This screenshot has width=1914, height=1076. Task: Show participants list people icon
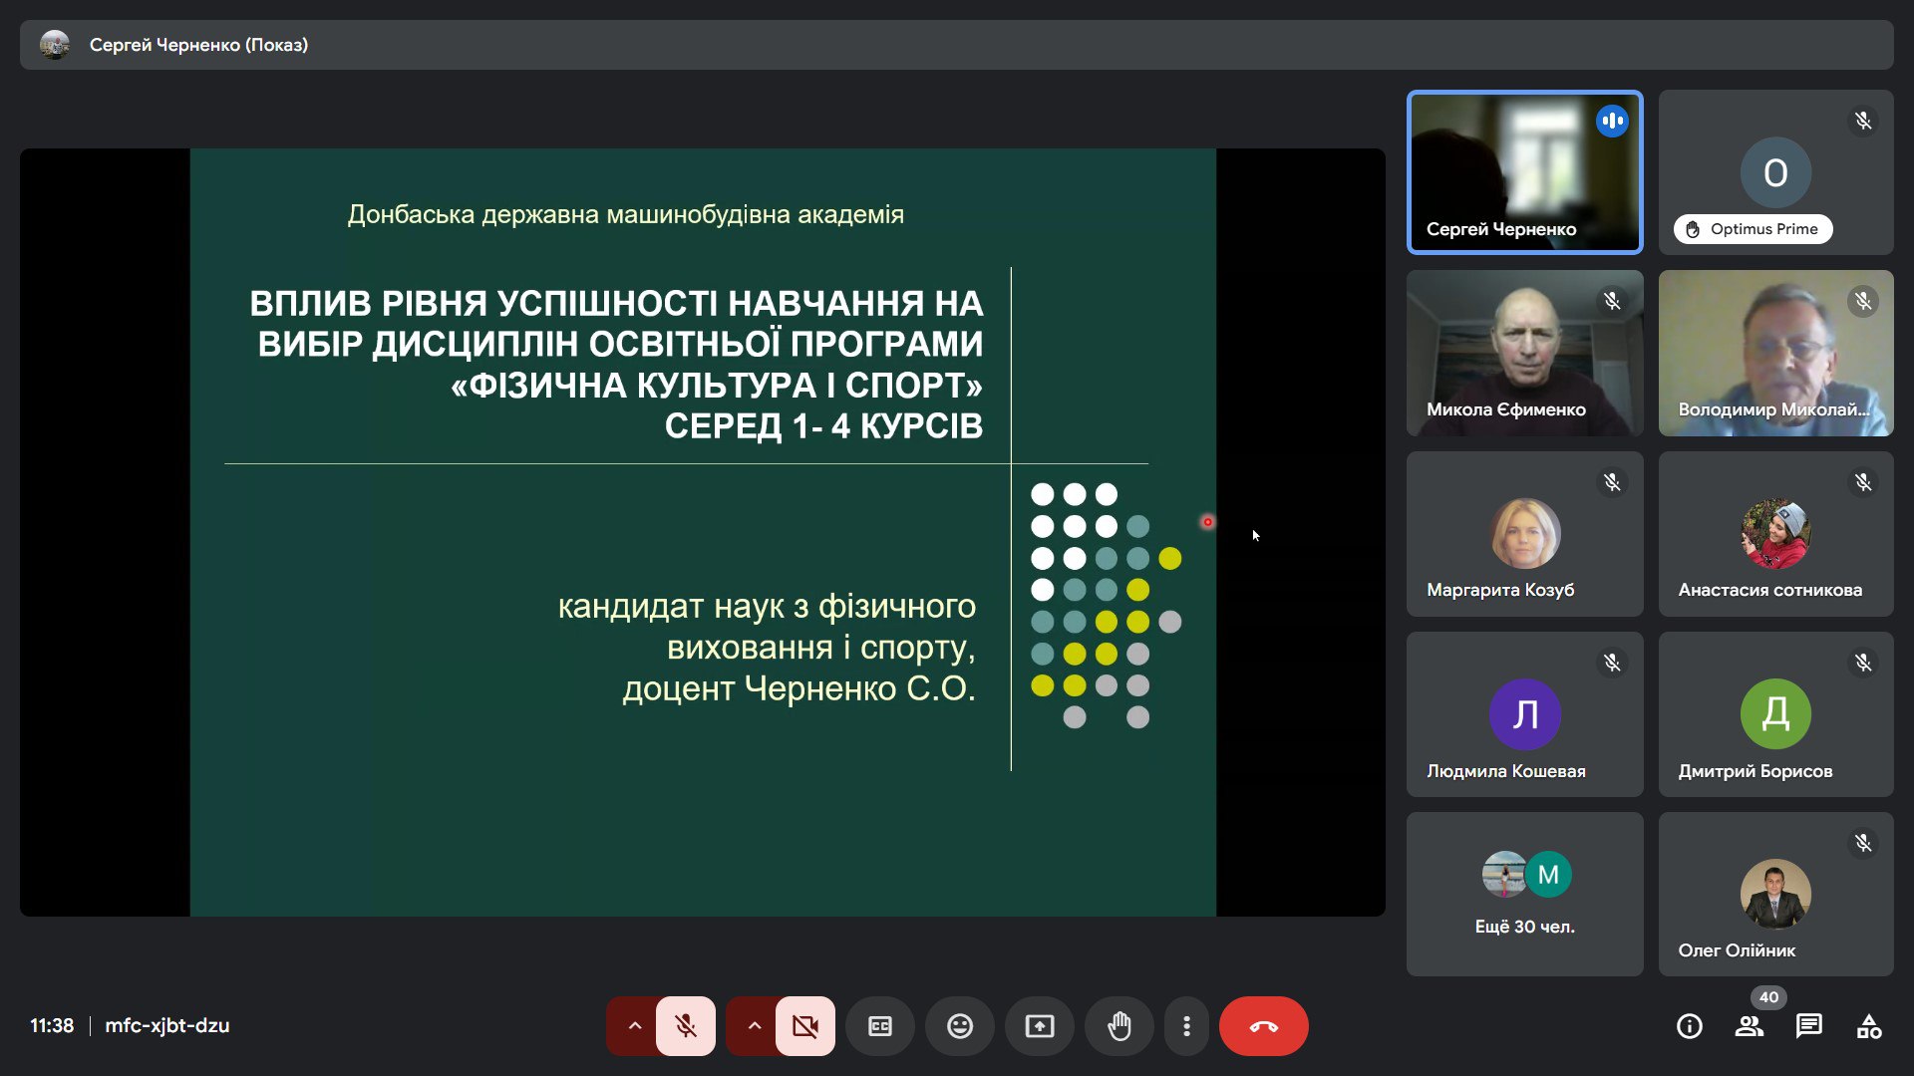click(1750, 1026)
